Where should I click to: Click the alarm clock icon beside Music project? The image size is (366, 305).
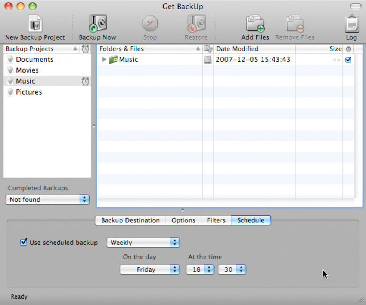(x=85, y=81)
